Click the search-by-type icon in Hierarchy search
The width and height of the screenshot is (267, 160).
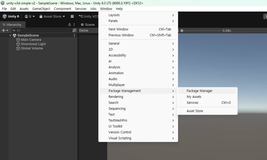[x=74, y=30]
